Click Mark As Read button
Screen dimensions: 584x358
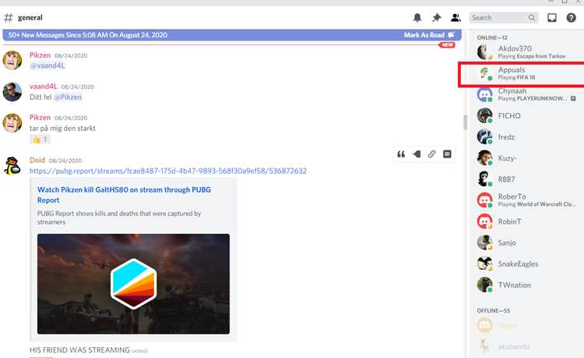coord(429,35)
